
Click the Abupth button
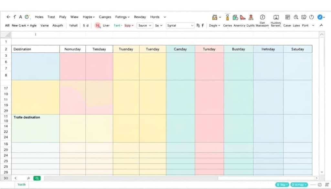[x=58, y=26]
